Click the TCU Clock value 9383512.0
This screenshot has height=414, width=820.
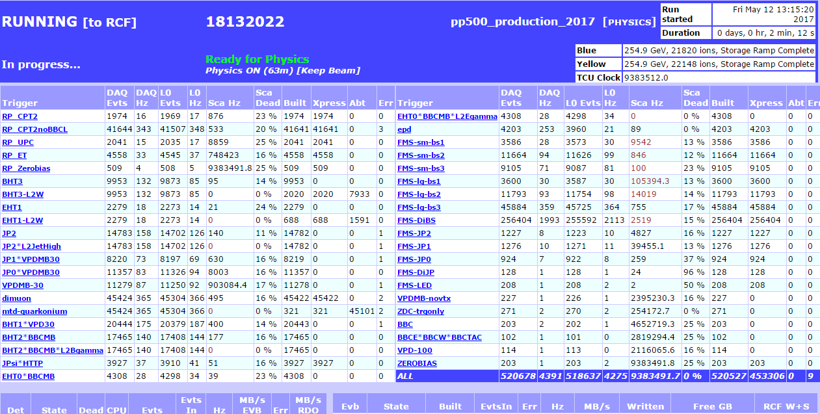(x=646, y=77)
